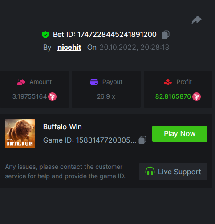Open the Buffalo Win game thumbnail
Screen dimensions: 215x224
pos(20,133)
